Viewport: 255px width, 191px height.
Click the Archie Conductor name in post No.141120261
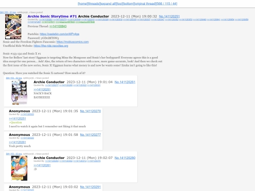49,82
